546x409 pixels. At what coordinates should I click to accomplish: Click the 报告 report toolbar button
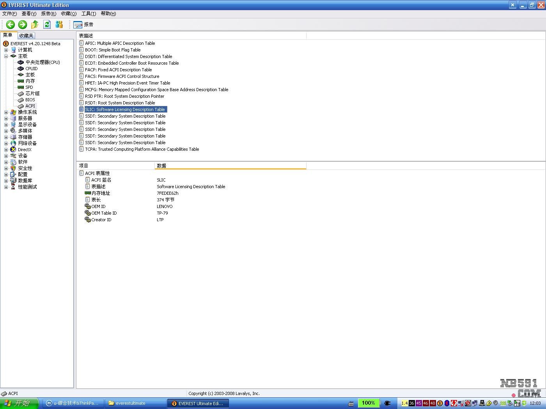click(x=83, y=25)
